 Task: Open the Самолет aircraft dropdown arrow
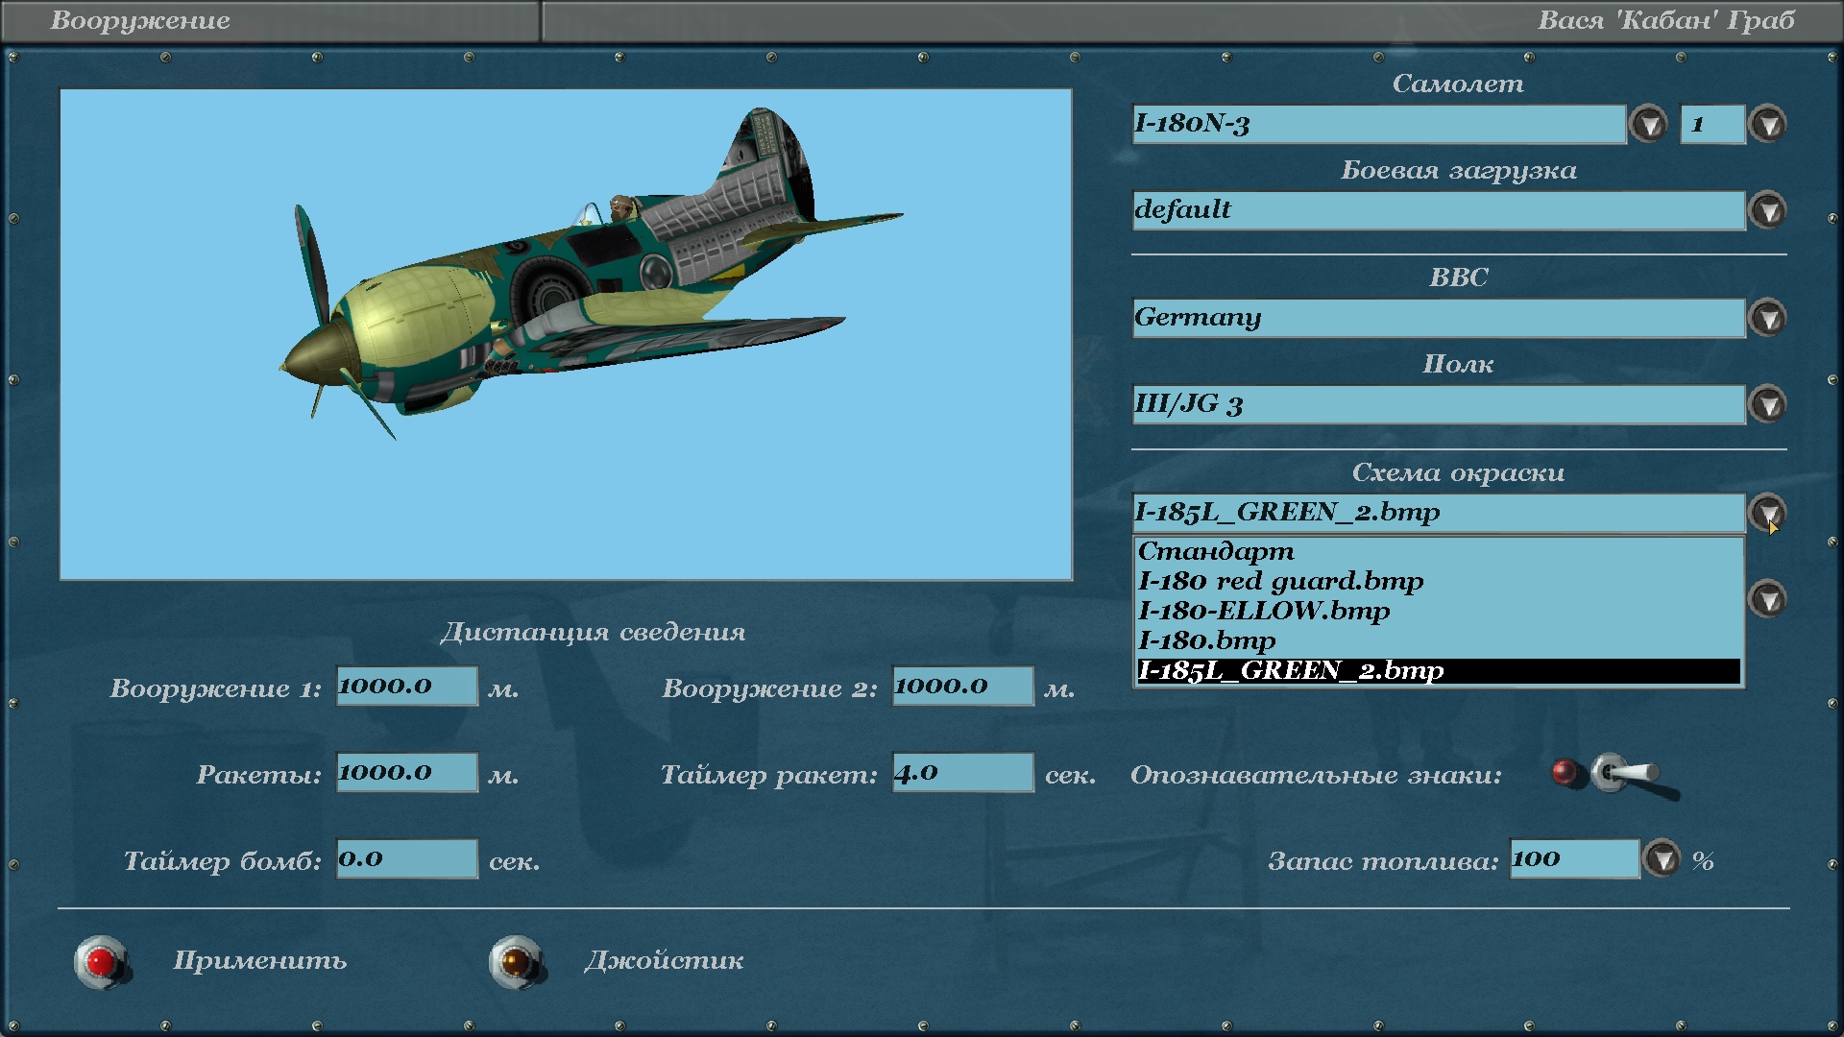(1649, 125)
